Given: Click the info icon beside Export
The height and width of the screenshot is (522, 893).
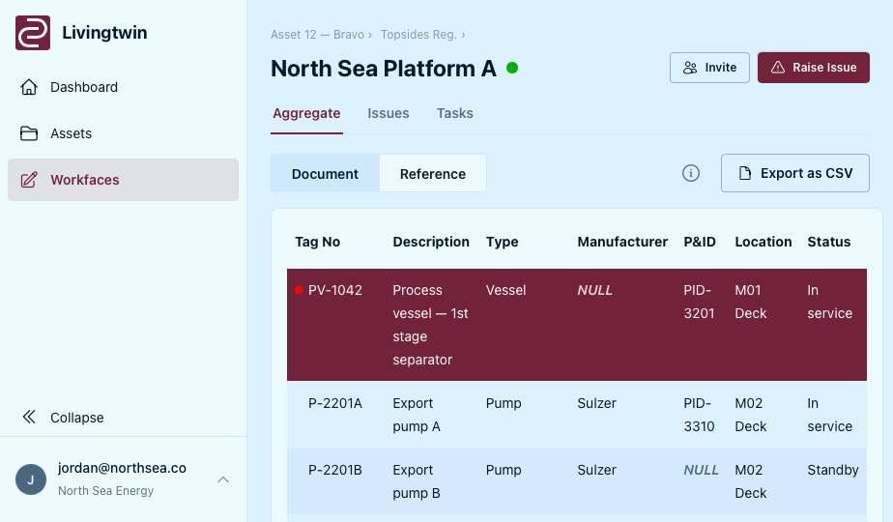Looking at the screenshot, I should (x=691, y=173).
